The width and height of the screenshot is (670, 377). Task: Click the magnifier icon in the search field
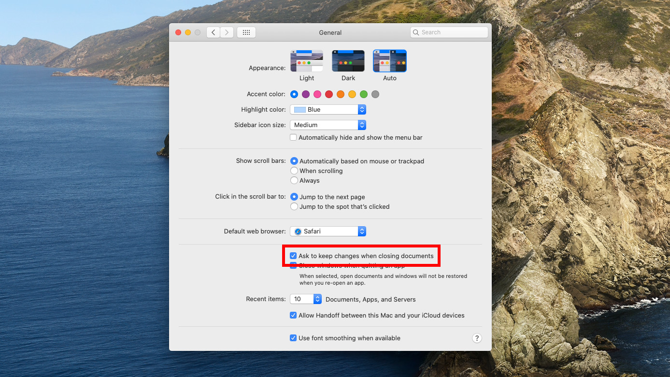tap(416, 32)
